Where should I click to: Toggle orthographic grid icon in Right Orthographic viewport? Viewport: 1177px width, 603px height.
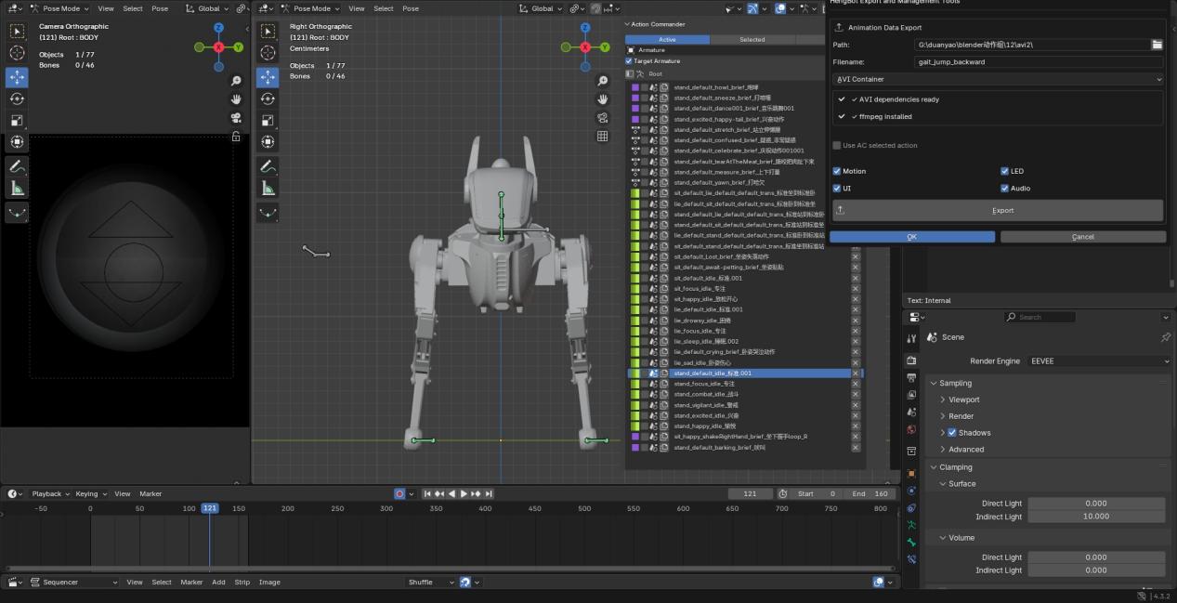tap(603, 136)
